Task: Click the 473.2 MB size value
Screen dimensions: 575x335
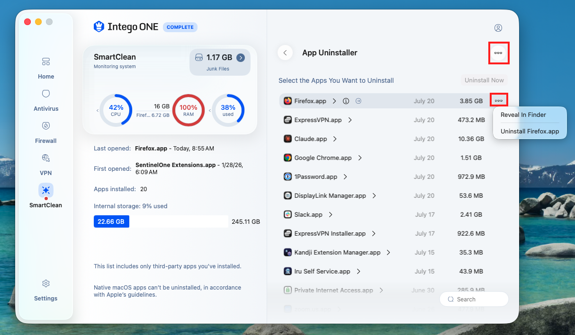Action: [x=471, y=120]
